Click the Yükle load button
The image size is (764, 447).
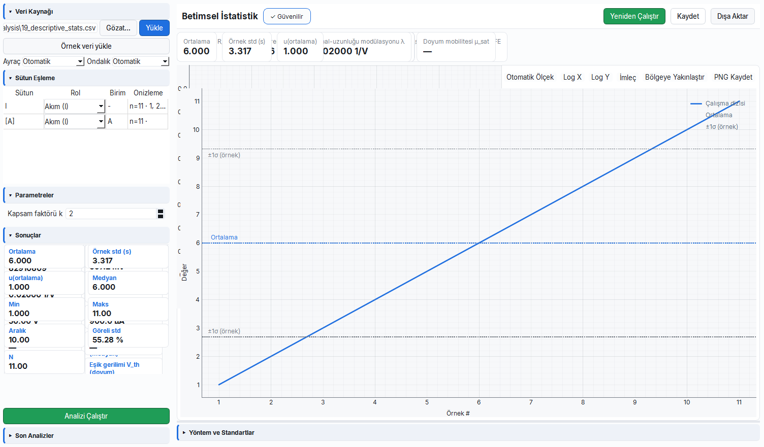coord(154,28)
